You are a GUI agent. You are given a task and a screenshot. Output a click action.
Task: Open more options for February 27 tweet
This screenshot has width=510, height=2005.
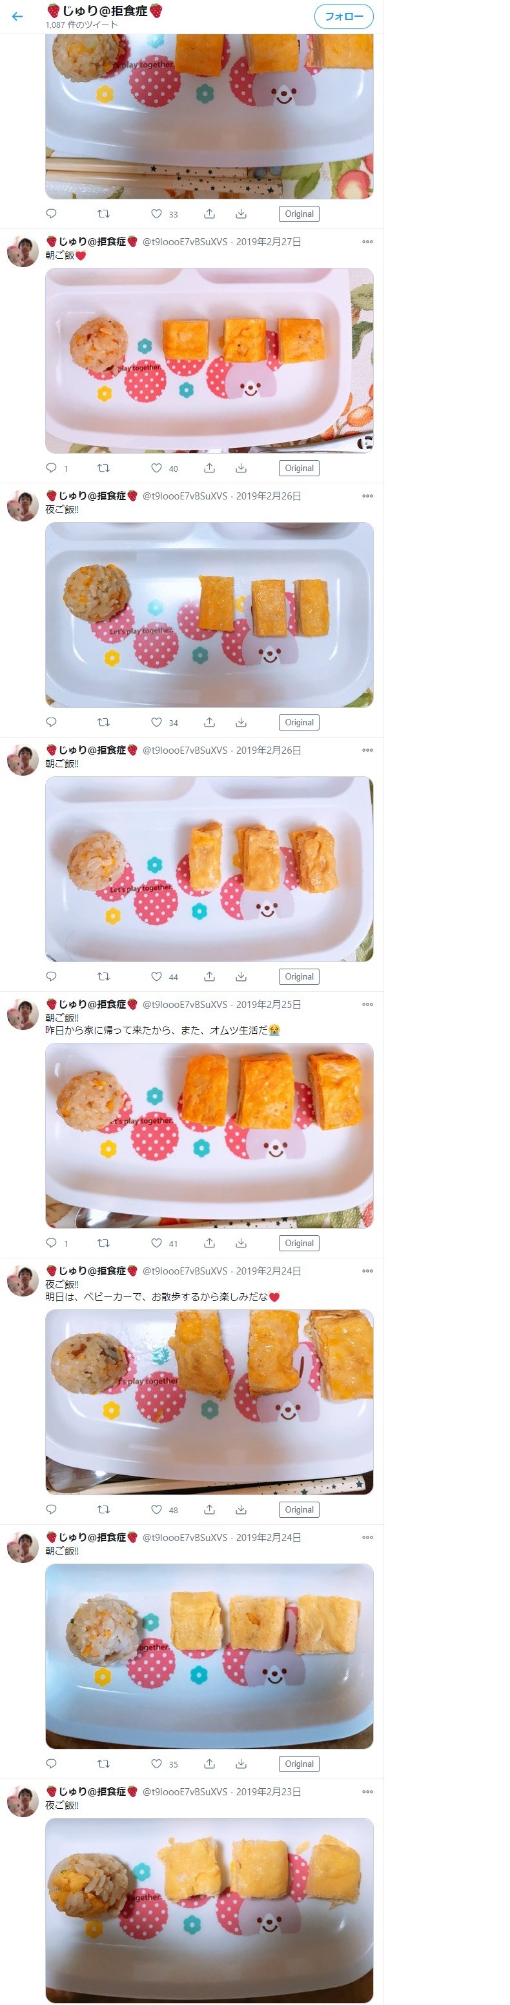point(367,242)
